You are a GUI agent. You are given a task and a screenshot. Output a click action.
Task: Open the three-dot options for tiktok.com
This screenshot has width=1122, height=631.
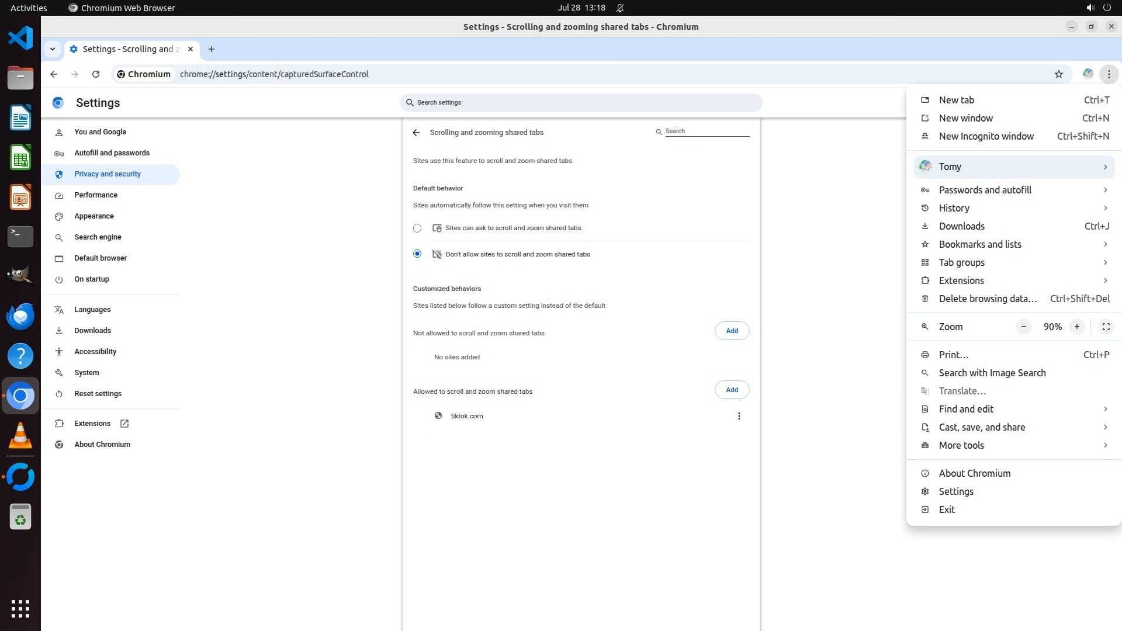click(x=739, y=416)
